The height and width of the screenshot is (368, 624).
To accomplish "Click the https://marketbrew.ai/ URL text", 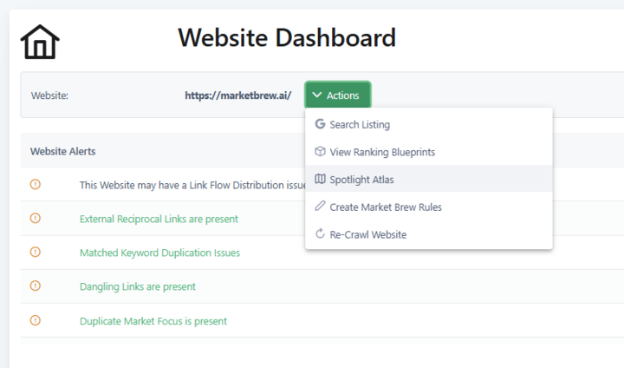I will click(238, 95).
